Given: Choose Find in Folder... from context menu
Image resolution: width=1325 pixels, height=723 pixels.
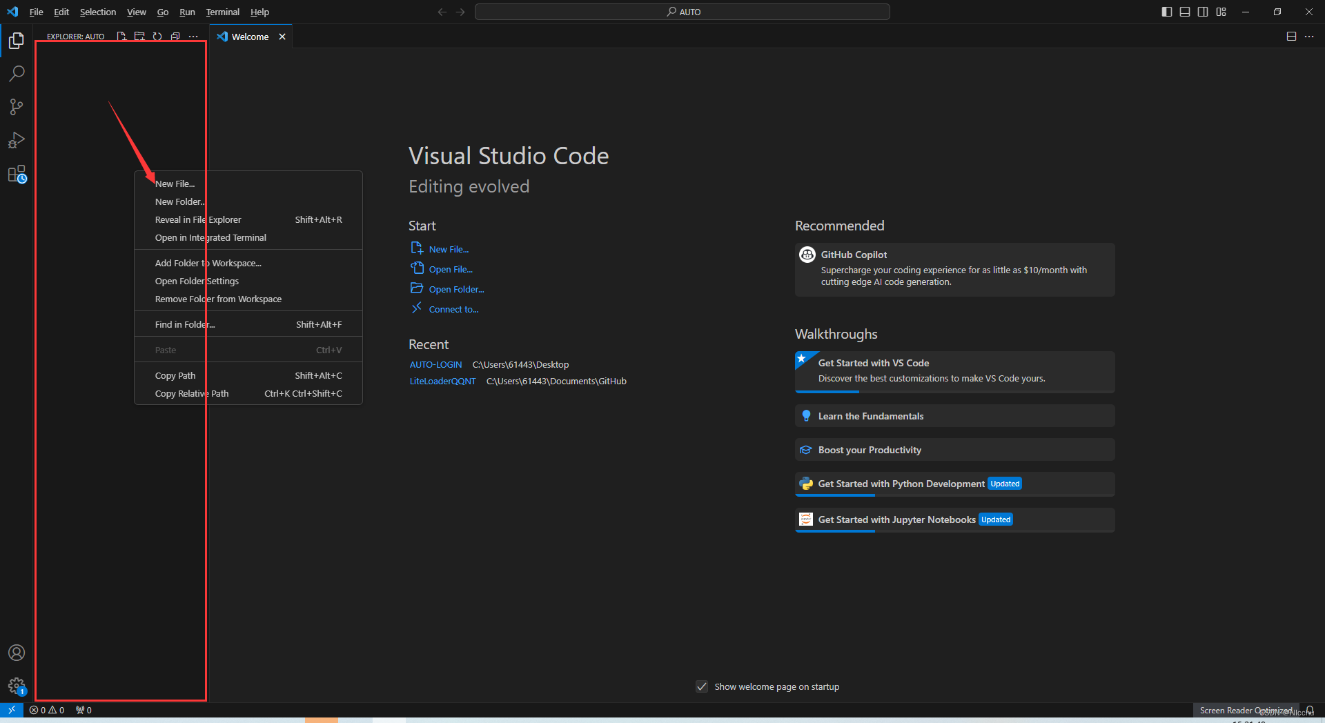Looking at the screenshot, I should tap(248, 324).
